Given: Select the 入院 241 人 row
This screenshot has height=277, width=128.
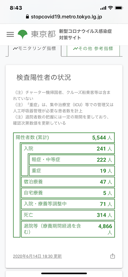Looking at the screenshot, I should click(x=68, y=149).
